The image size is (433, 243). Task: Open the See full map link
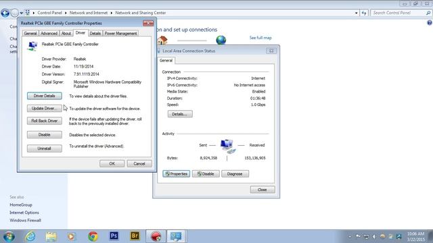tap(260, 38)
